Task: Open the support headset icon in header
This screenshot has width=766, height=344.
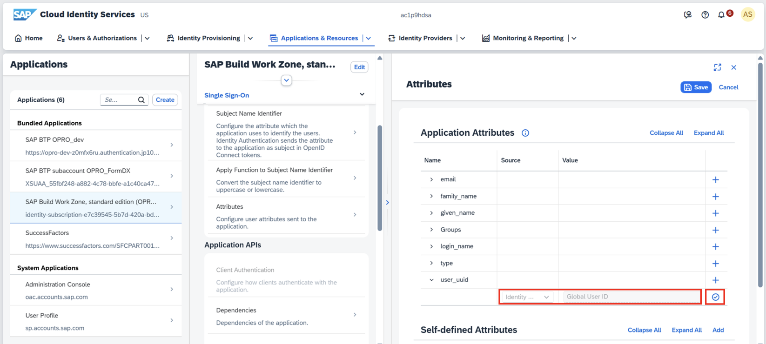Action: pyautogui.click(x=687, y=15)
